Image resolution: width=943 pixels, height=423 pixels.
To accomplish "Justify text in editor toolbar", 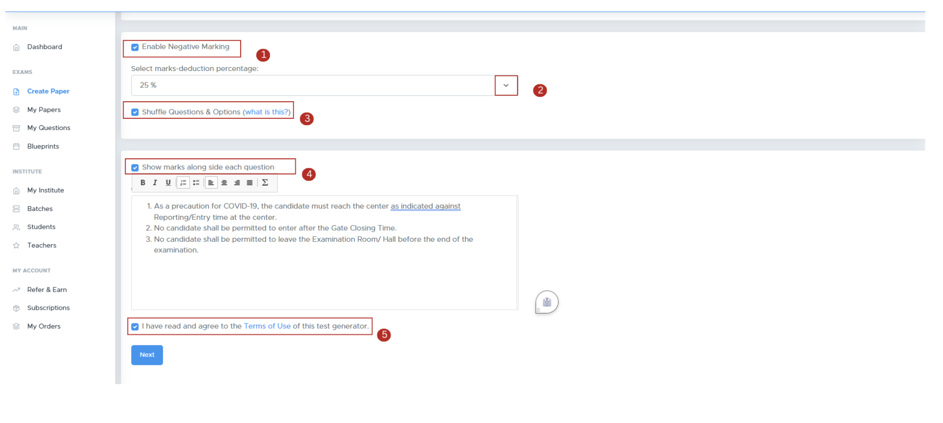I will 250,183.
